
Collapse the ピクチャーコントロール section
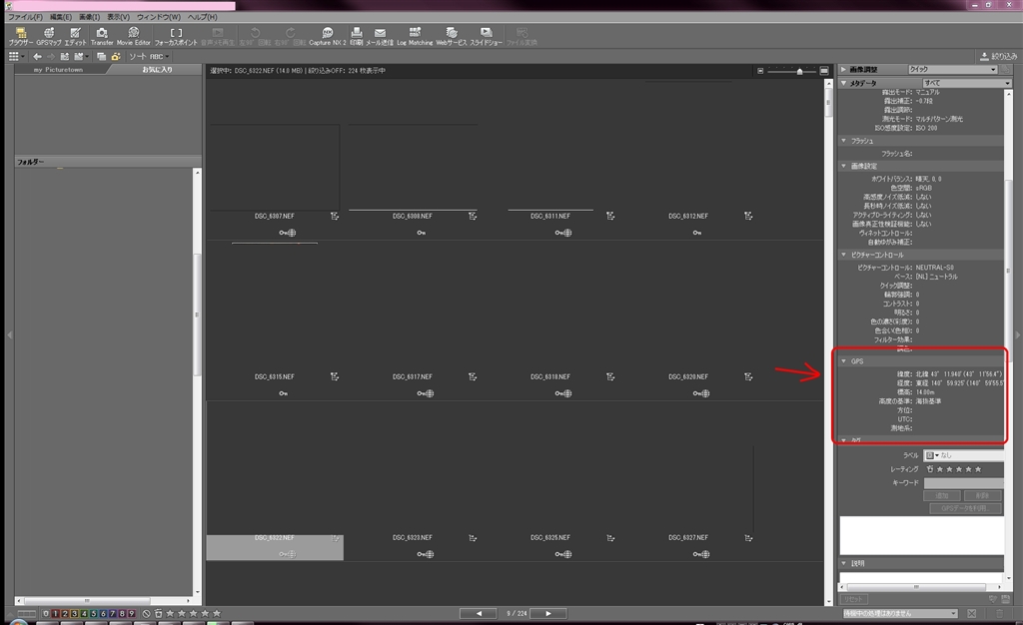tap(843, 255)
